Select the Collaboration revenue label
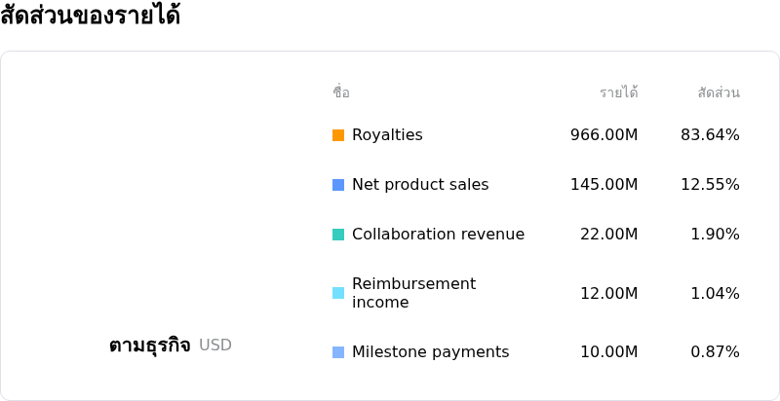Screen dimensions: 780x401 click(438, 235)
